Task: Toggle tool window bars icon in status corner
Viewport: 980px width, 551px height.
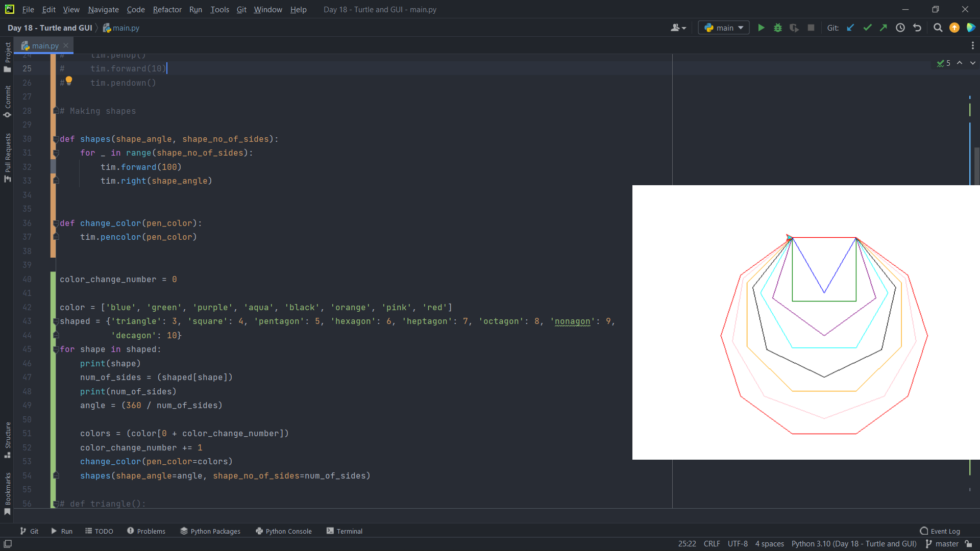Action: pyautogui.click(x=8, y=544)
